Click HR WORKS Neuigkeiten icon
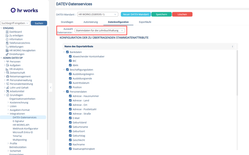Viewport: 249px width, 155px height. click(x=7, y=51)
